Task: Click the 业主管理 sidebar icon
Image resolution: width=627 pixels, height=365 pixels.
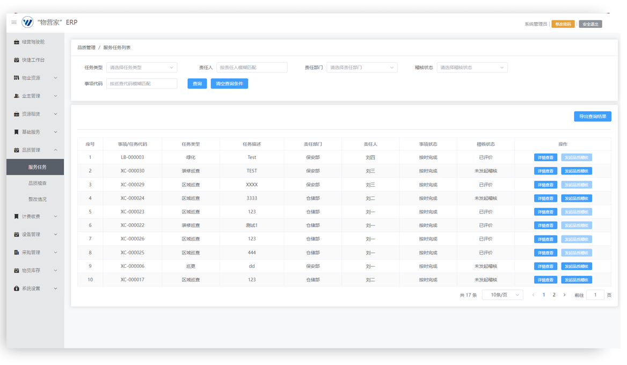Action: point(17,96)
